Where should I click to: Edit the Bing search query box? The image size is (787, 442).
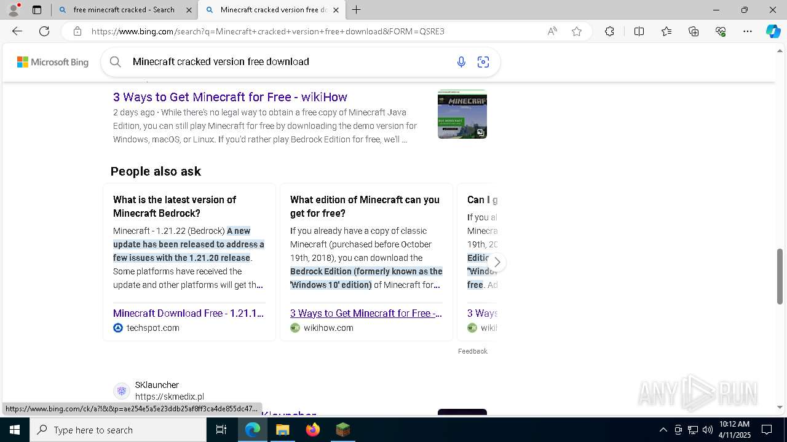(289, 61)
